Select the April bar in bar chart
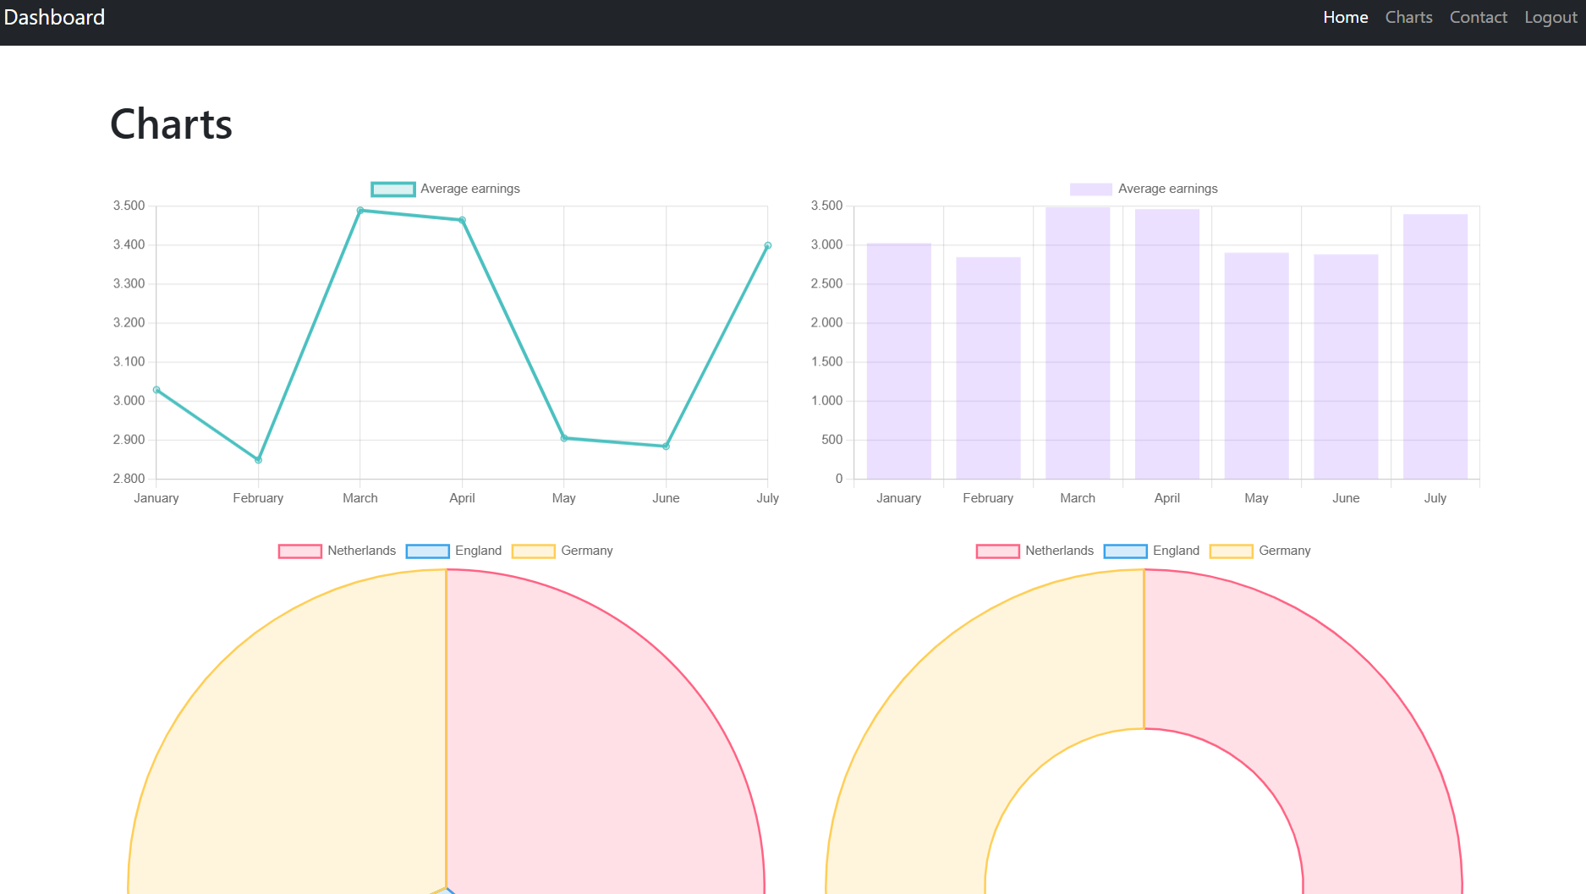The width and height of the screenshot is (1586, 894). (x=1166, y=347)
